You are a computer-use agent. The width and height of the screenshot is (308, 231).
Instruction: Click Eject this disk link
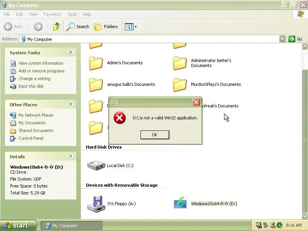point(31,86)
